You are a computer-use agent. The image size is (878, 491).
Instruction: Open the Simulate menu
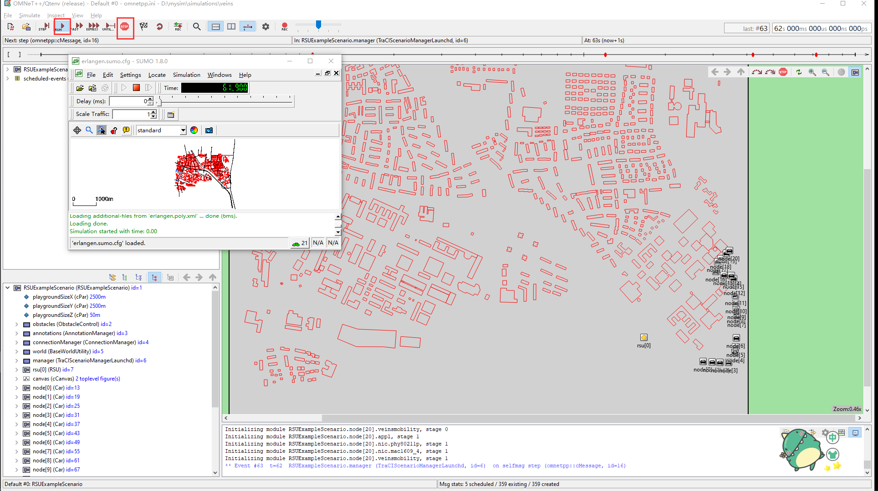[x=29, y=15]
